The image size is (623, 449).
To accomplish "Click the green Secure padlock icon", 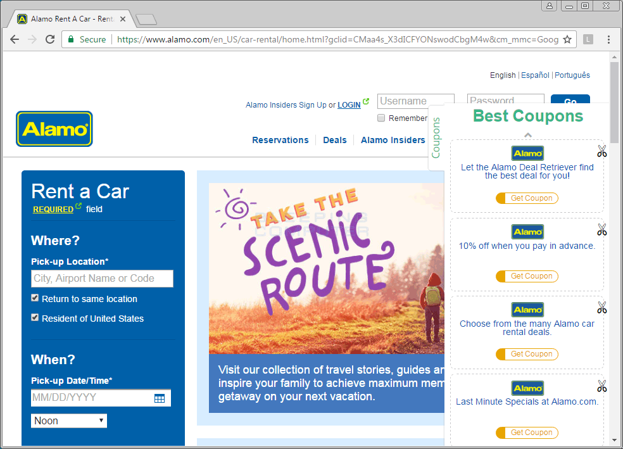I will (x=71, y=39).
